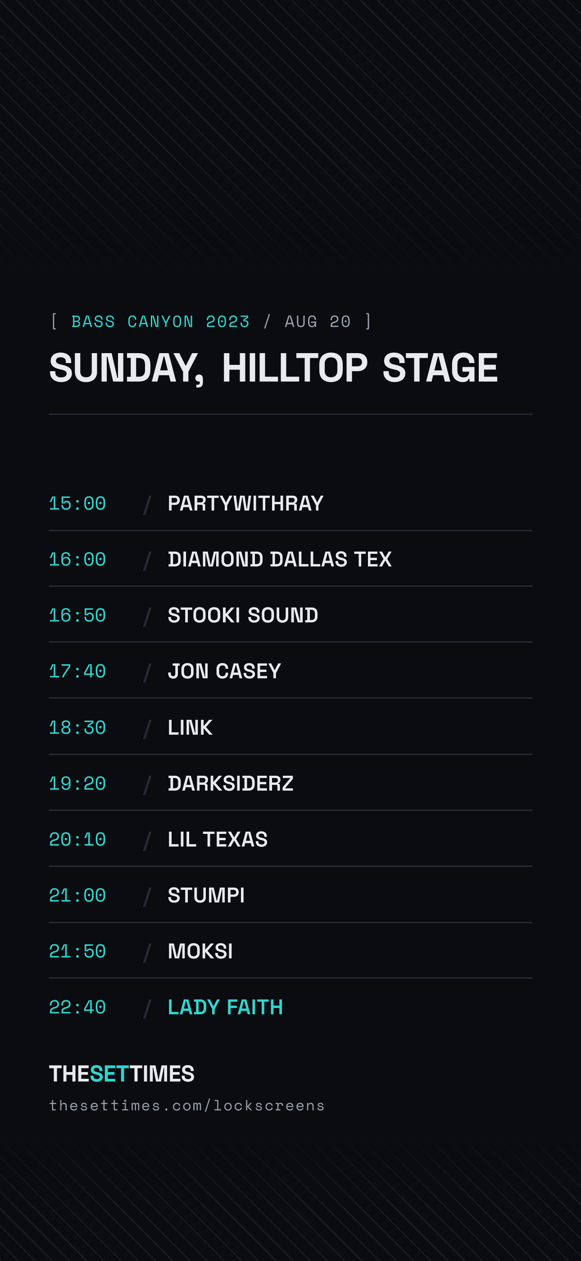Image resolution: width=581 pixels, height=1261 pixels.
Task: Click the SUNDAY, HILLTOP STAGE heading
Action: click(x=273, y=368)
